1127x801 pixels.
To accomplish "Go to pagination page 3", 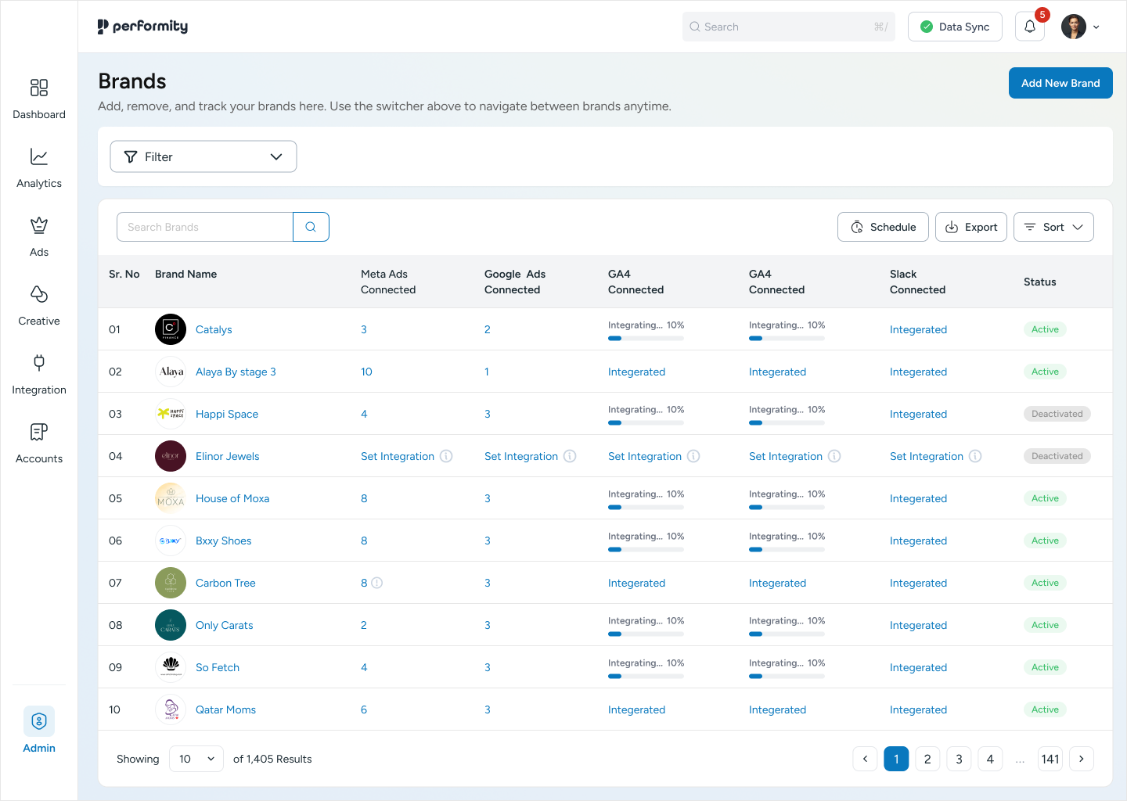I will (959, 759).
